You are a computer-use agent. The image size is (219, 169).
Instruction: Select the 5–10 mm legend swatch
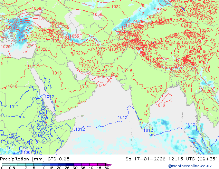(38, 165)
